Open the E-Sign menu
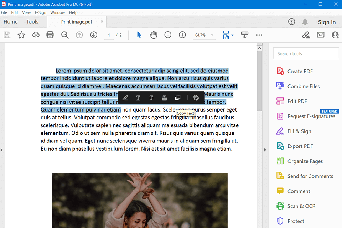Screen dimensions: 342x228 coord(40,12)
